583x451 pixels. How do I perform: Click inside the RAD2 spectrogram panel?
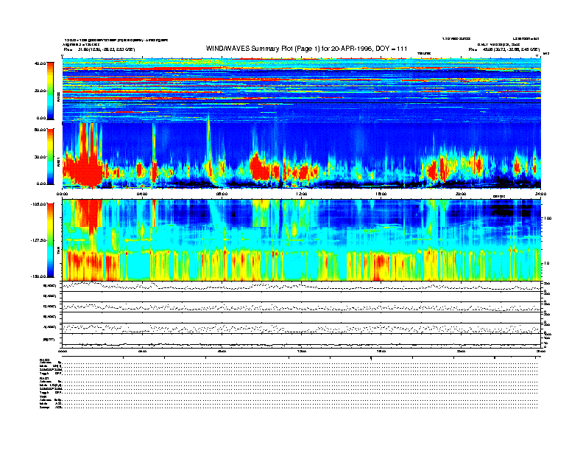point(302,90)
